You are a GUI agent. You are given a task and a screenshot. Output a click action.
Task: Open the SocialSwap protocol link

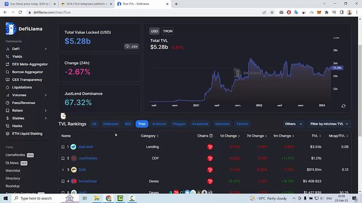pyautogui.click(x=88, y=182)
